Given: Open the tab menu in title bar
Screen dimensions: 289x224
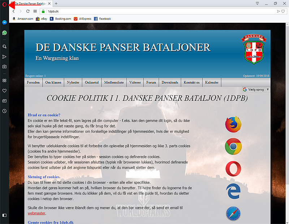Looking at the screenshot, I should click(257, 4).
